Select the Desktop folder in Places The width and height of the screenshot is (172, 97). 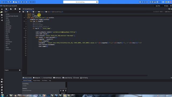pos(8,24)
